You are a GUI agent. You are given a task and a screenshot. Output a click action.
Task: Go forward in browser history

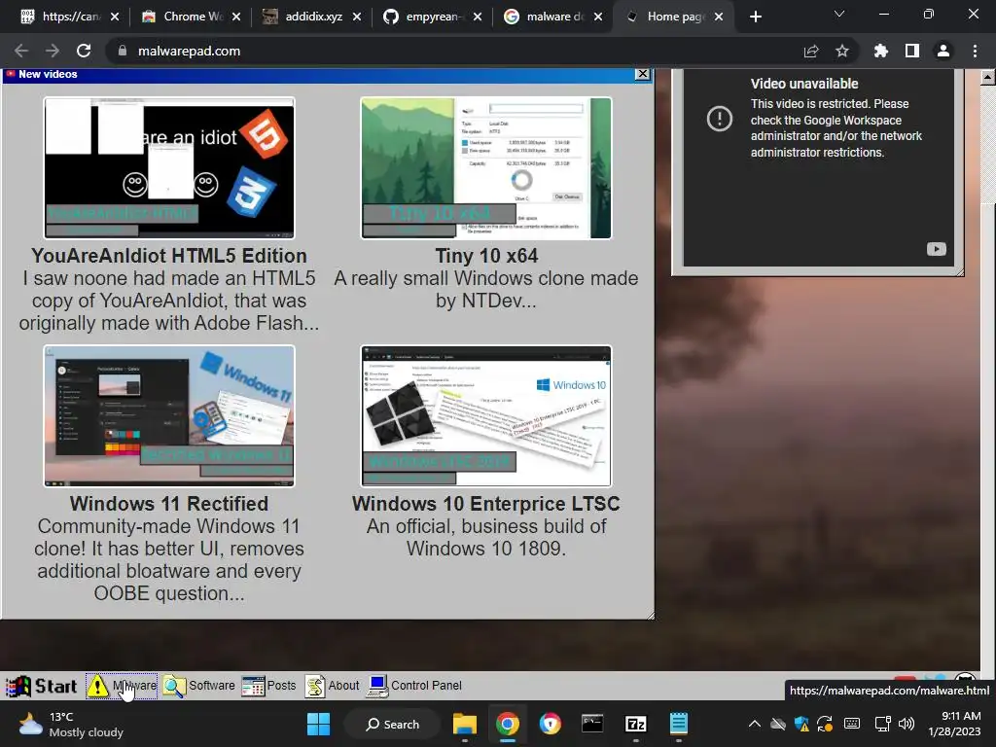[x=53, y=51]
